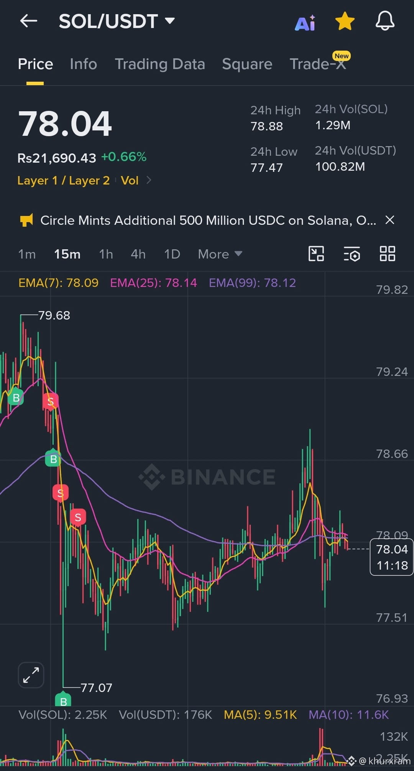Image resolution: width=414 pixels, height=771 pixels.
Task: Select the Vol(USDT): 176K label
Action: (x=165, y=715)
